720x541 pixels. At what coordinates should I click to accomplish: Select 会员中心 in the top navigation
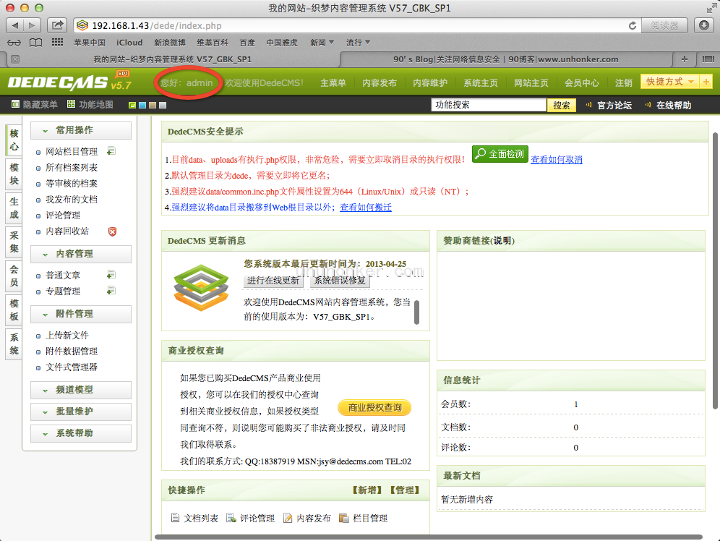tap(581, 83)
